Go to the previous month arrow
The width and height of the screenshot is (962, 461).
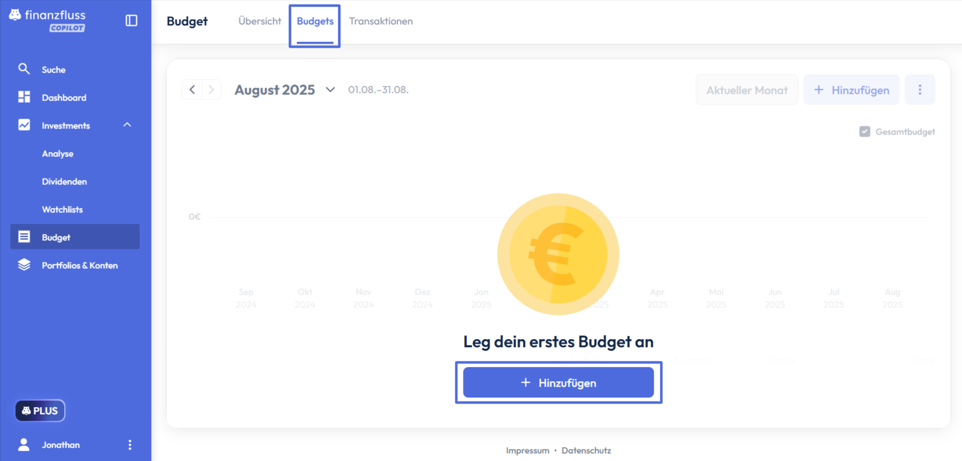pyautogui.click(x=192, y=90)
